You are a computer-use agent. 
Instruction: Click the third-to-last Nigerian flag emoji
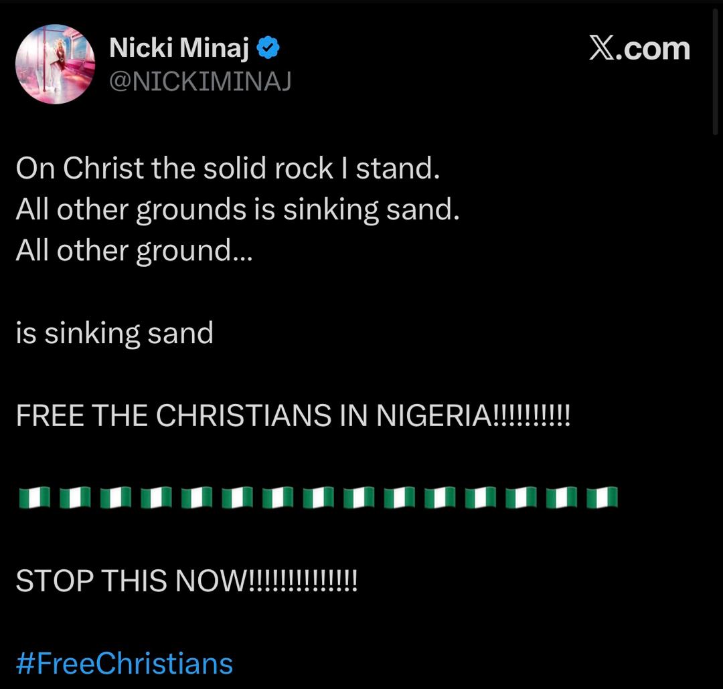pos(521,498)
